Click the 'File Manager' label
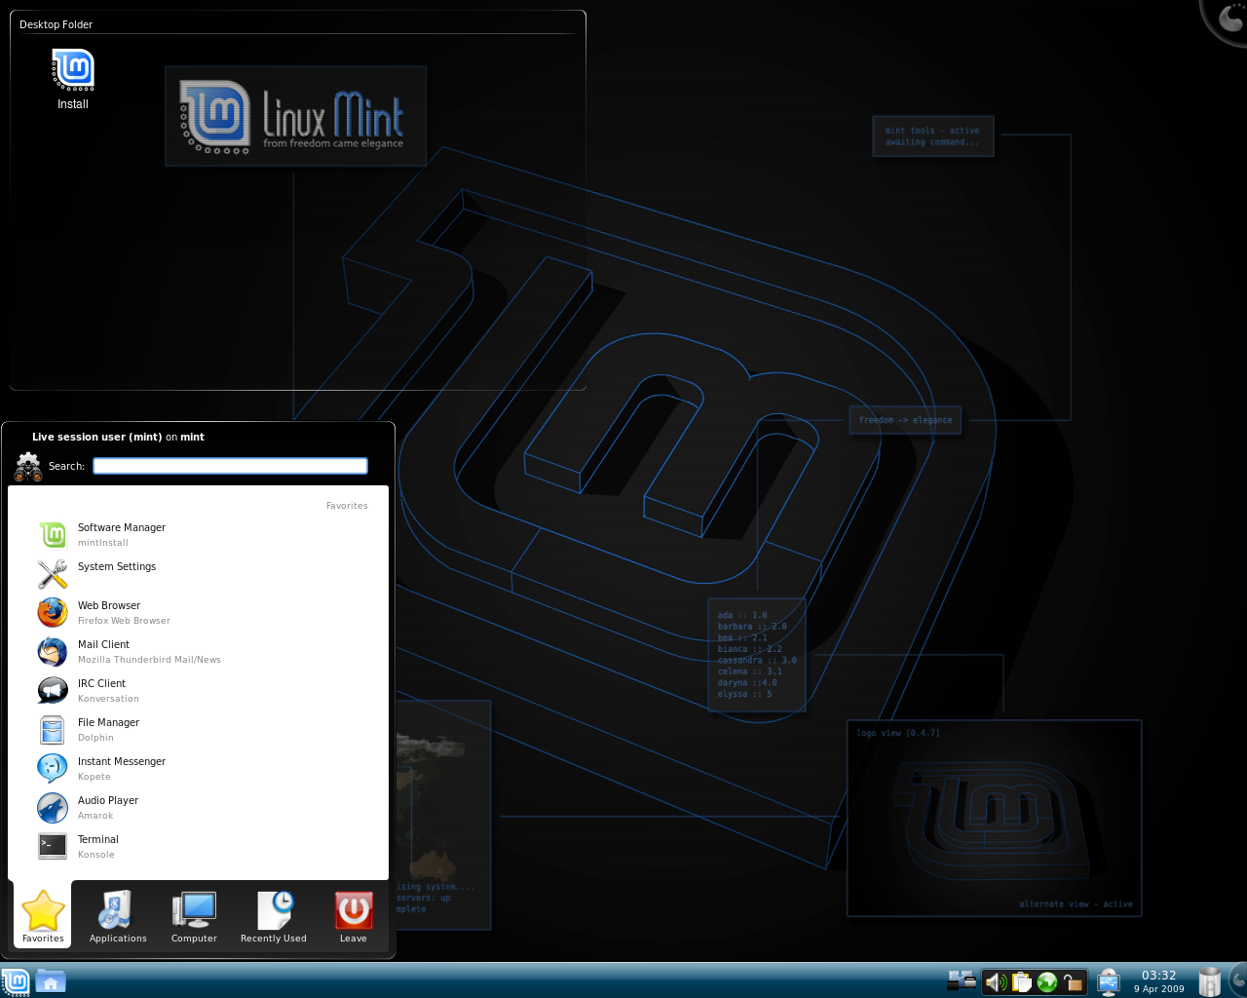Viewport: 1247px width, 998px height. coord(108,722)
